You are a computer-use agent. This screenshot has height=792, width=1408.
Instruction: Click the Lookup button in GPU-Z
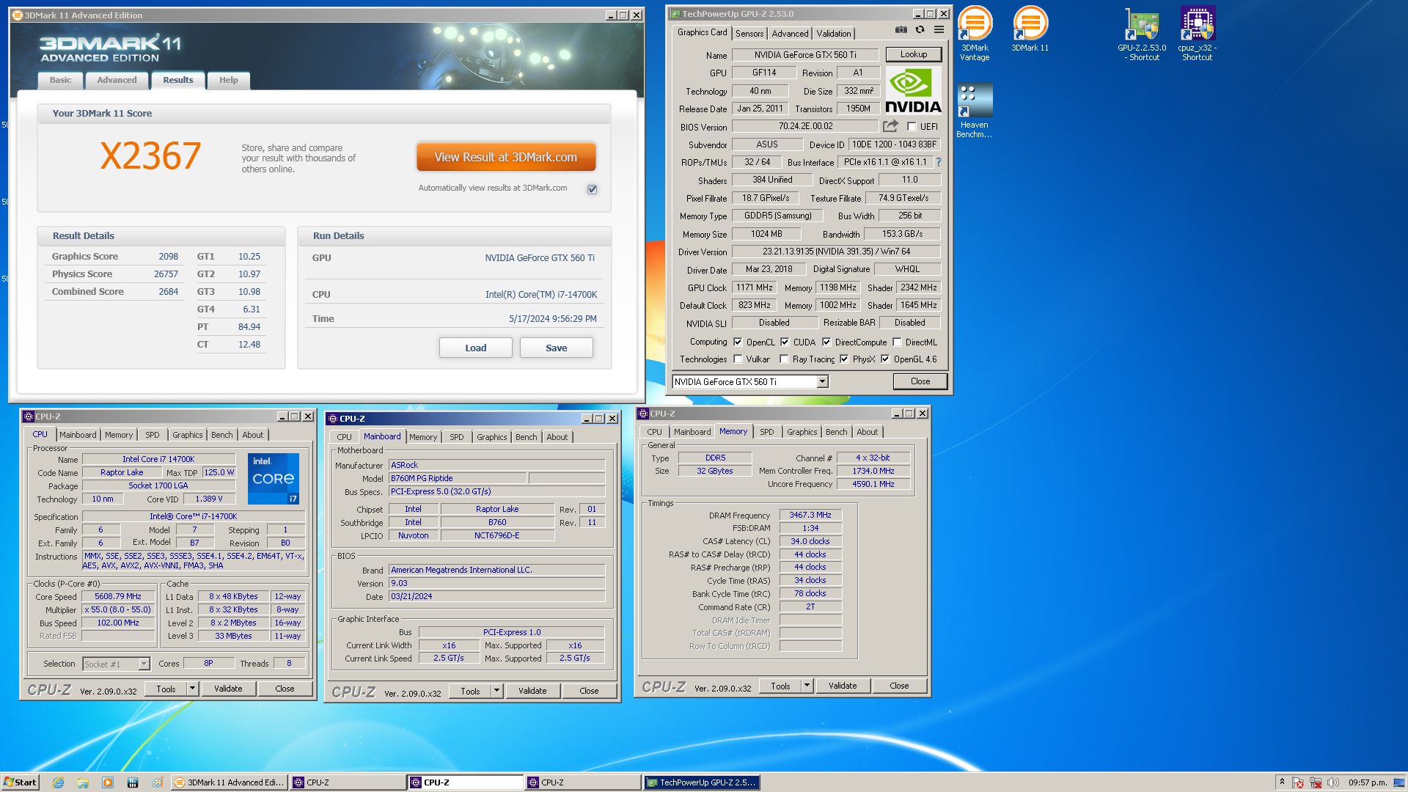pos(913,54)
